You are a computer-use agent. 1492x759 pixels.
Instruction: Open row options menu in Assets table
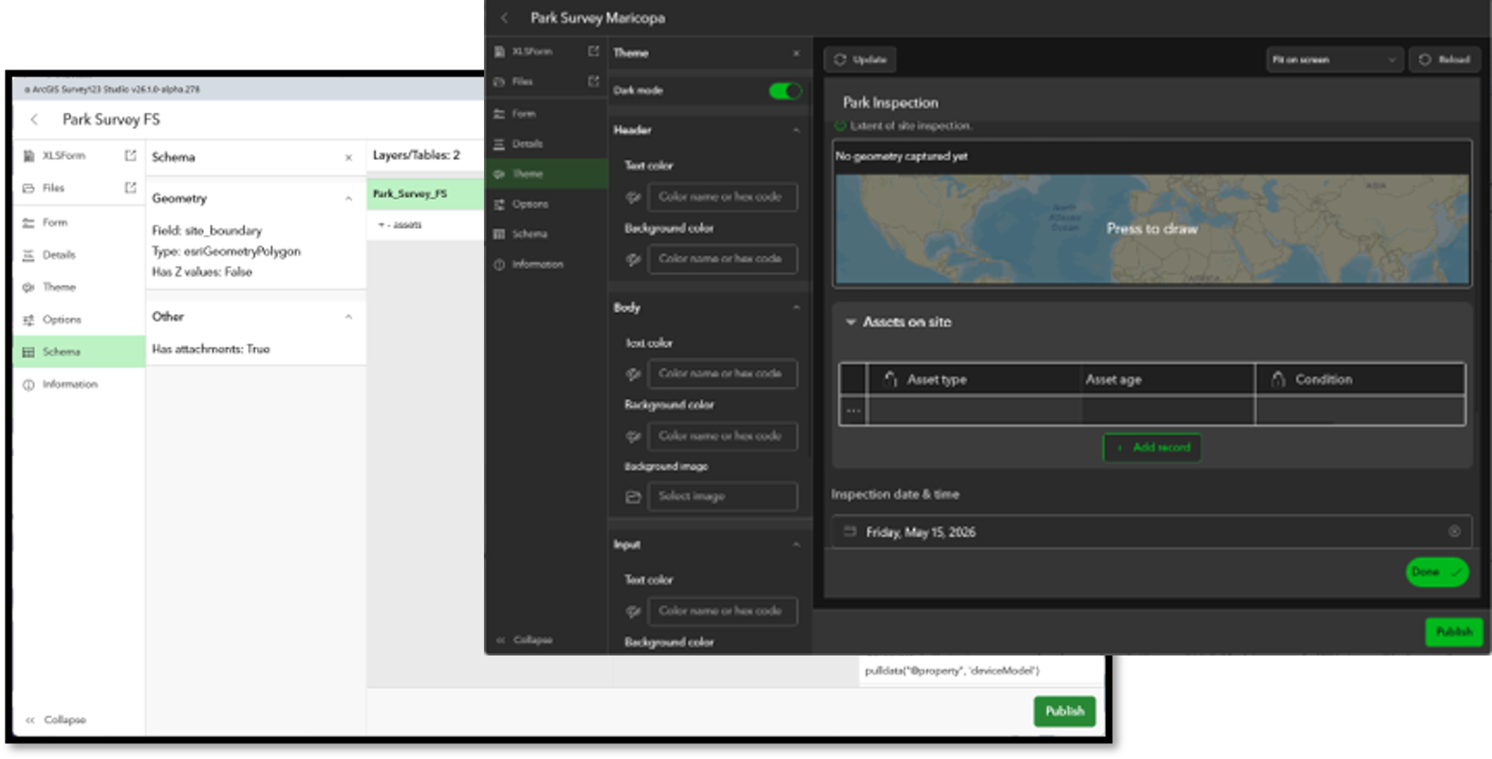click(854, 411)
